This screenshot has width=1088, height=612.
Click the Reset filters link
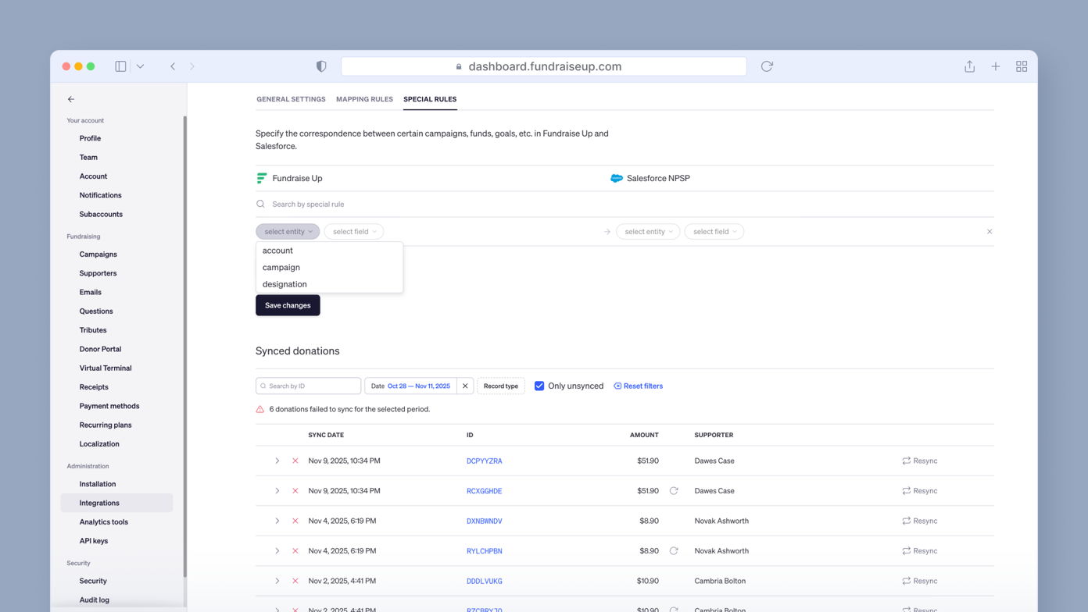(x=638, y=386)
